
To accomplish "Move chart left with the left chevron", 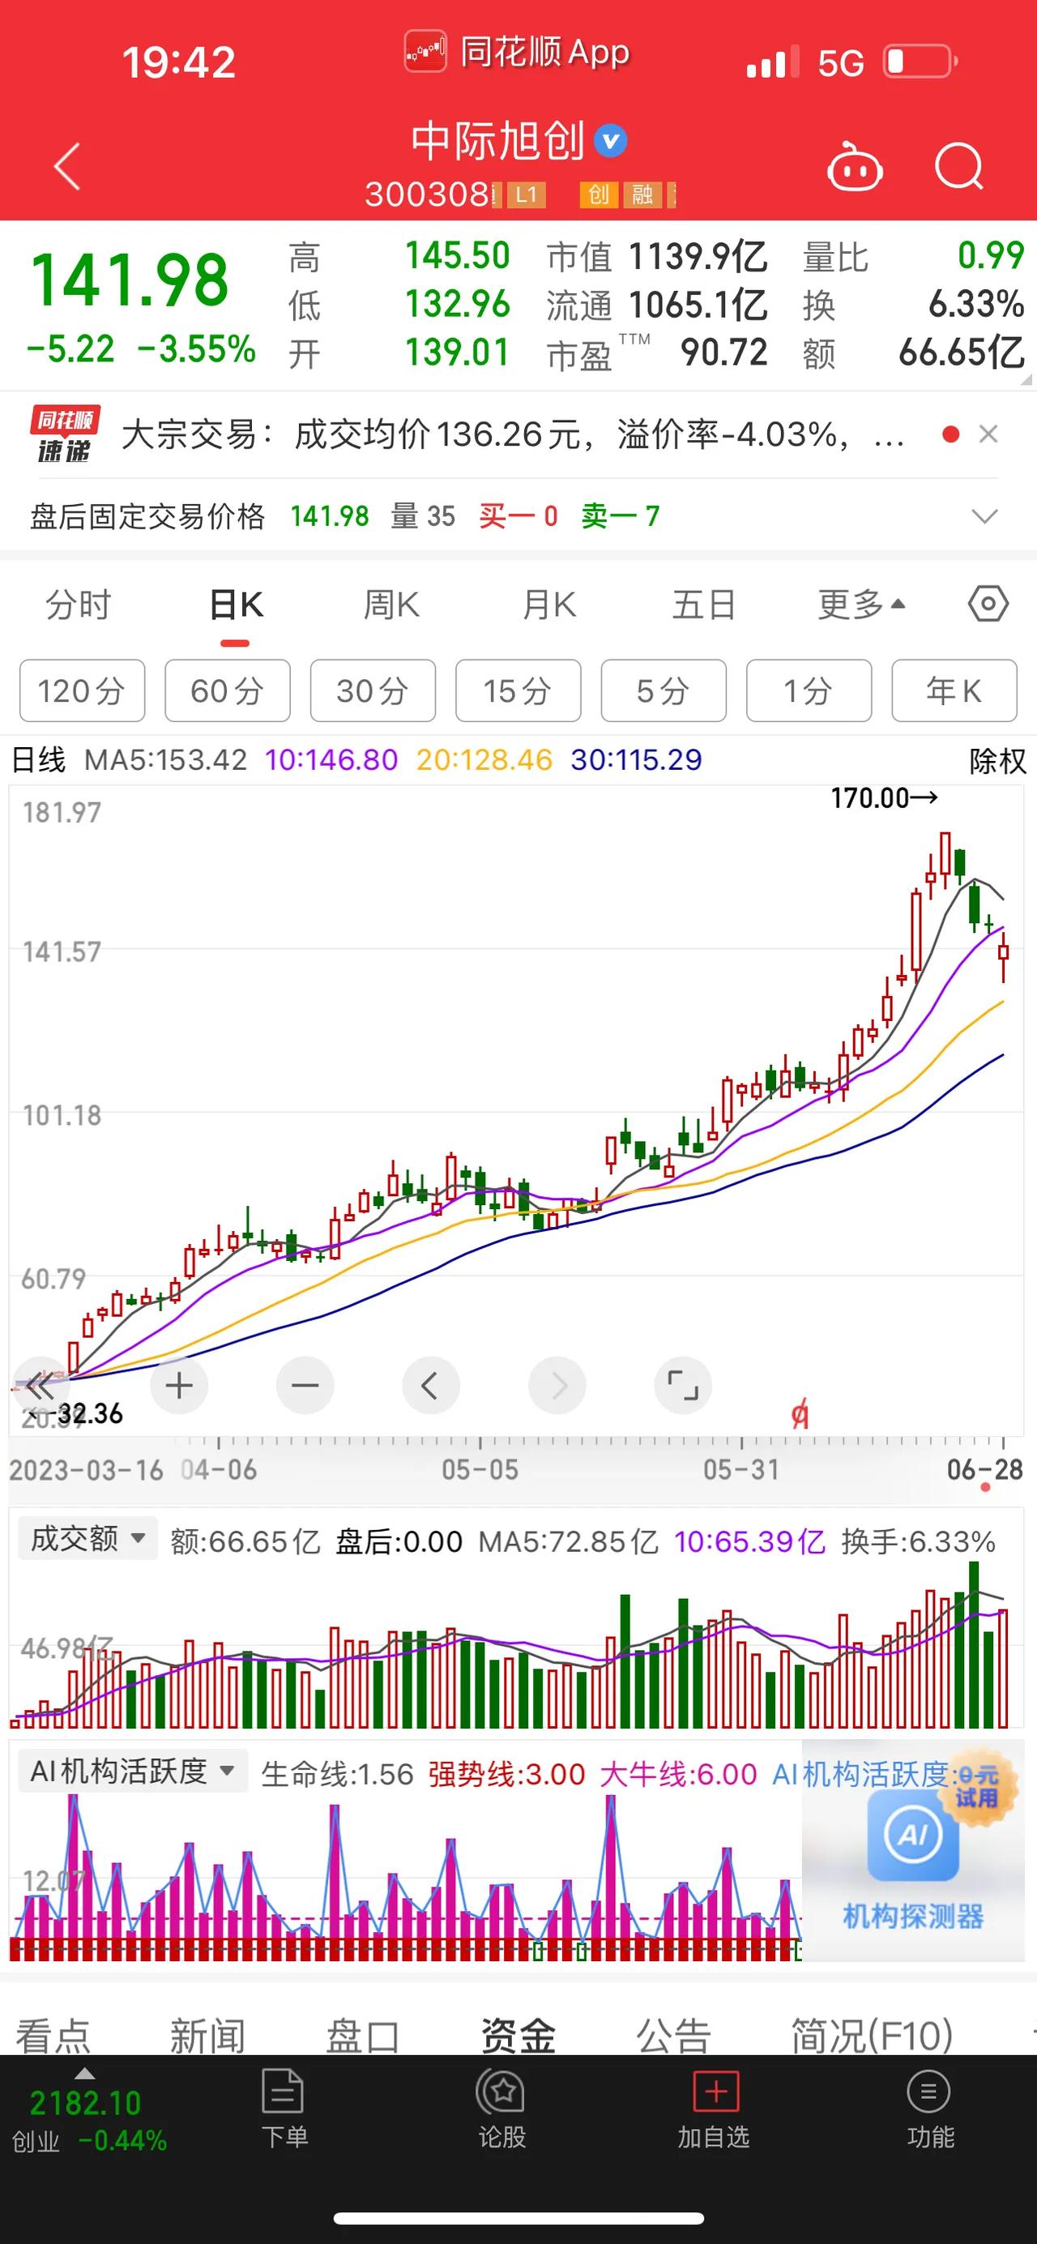I will [x=430, y=1385].
